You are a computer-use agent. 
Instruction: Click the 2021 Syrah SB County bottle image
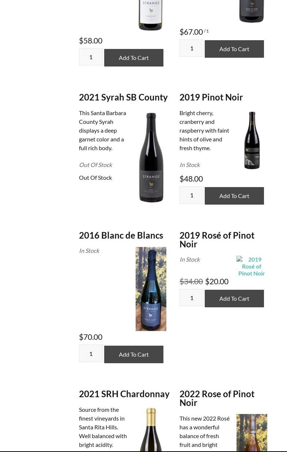(151, 157)
